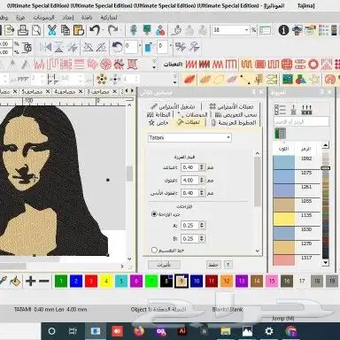Select palette color 12 orange
The image size is (340, 340).
click(x=227, y=281)
